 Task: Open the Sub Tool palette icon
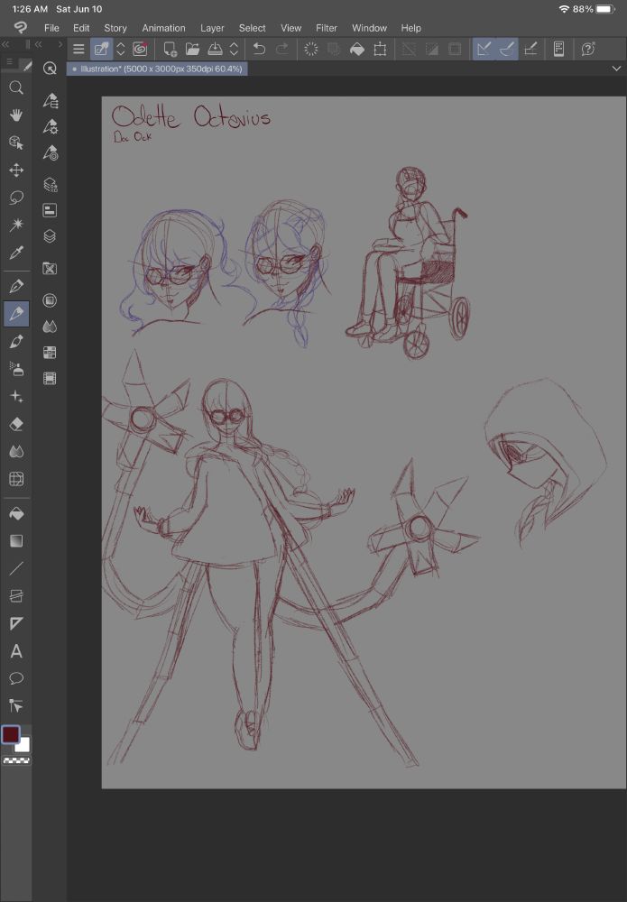click(50, 101)
